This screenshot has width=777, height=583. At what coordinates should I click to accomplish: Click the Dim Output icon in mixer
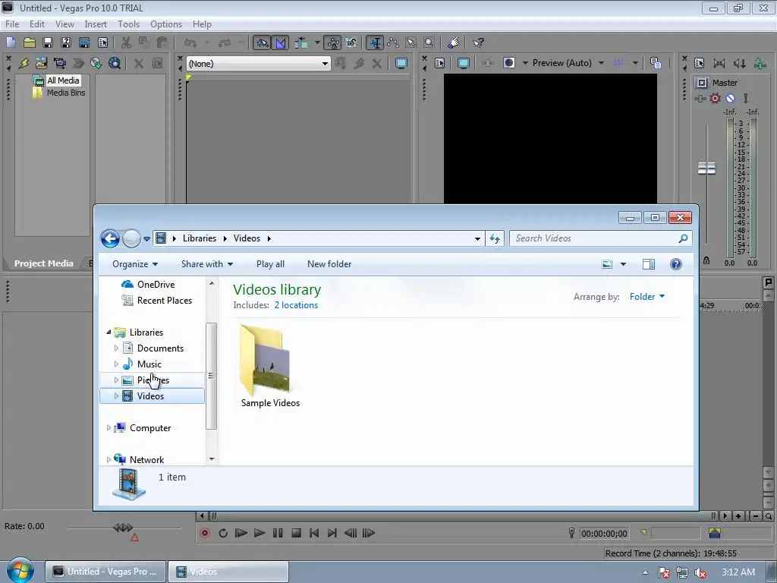pyautogui.click(x=739, y=63)
